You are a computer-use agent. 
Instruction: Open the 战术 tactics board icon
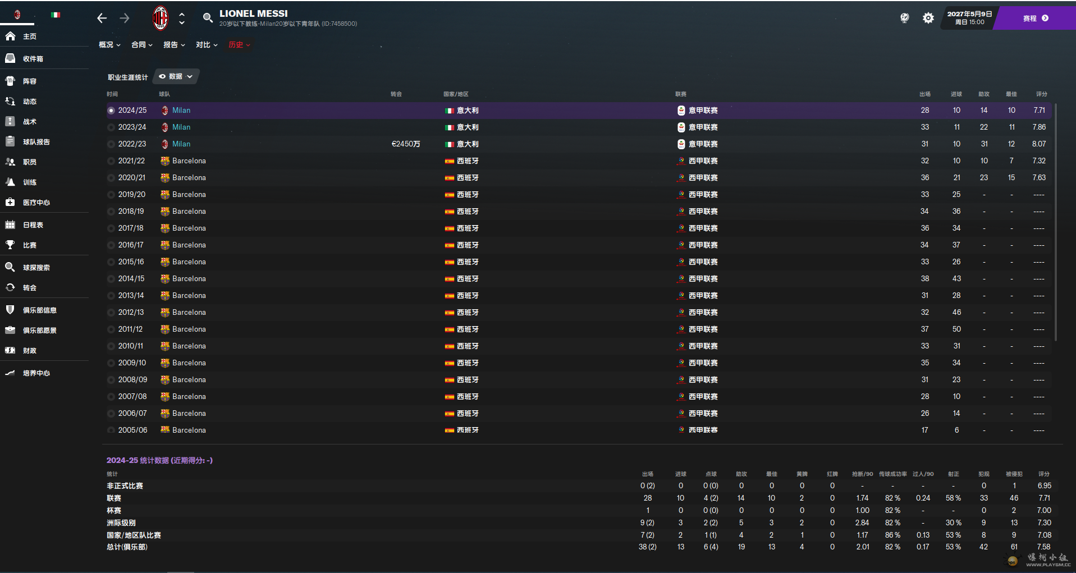click(x=10, y=121)
